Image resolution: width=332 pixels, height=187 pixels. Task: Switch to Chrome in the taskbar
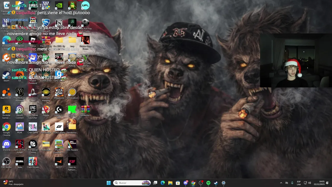tap(193, 183)
